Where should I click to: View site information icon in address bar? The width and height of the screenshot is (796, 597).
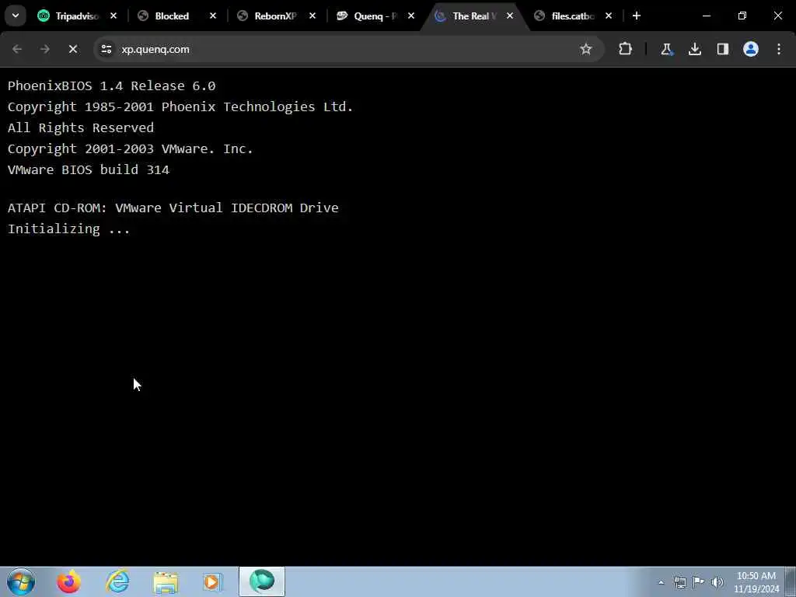tap(106, 49)
